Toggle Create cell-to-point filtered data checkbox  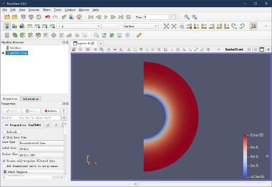[4, 161]
